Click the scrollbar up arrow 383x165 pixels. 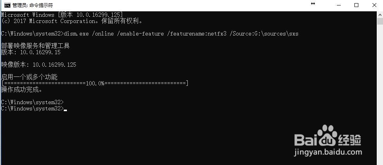(380, 14)
